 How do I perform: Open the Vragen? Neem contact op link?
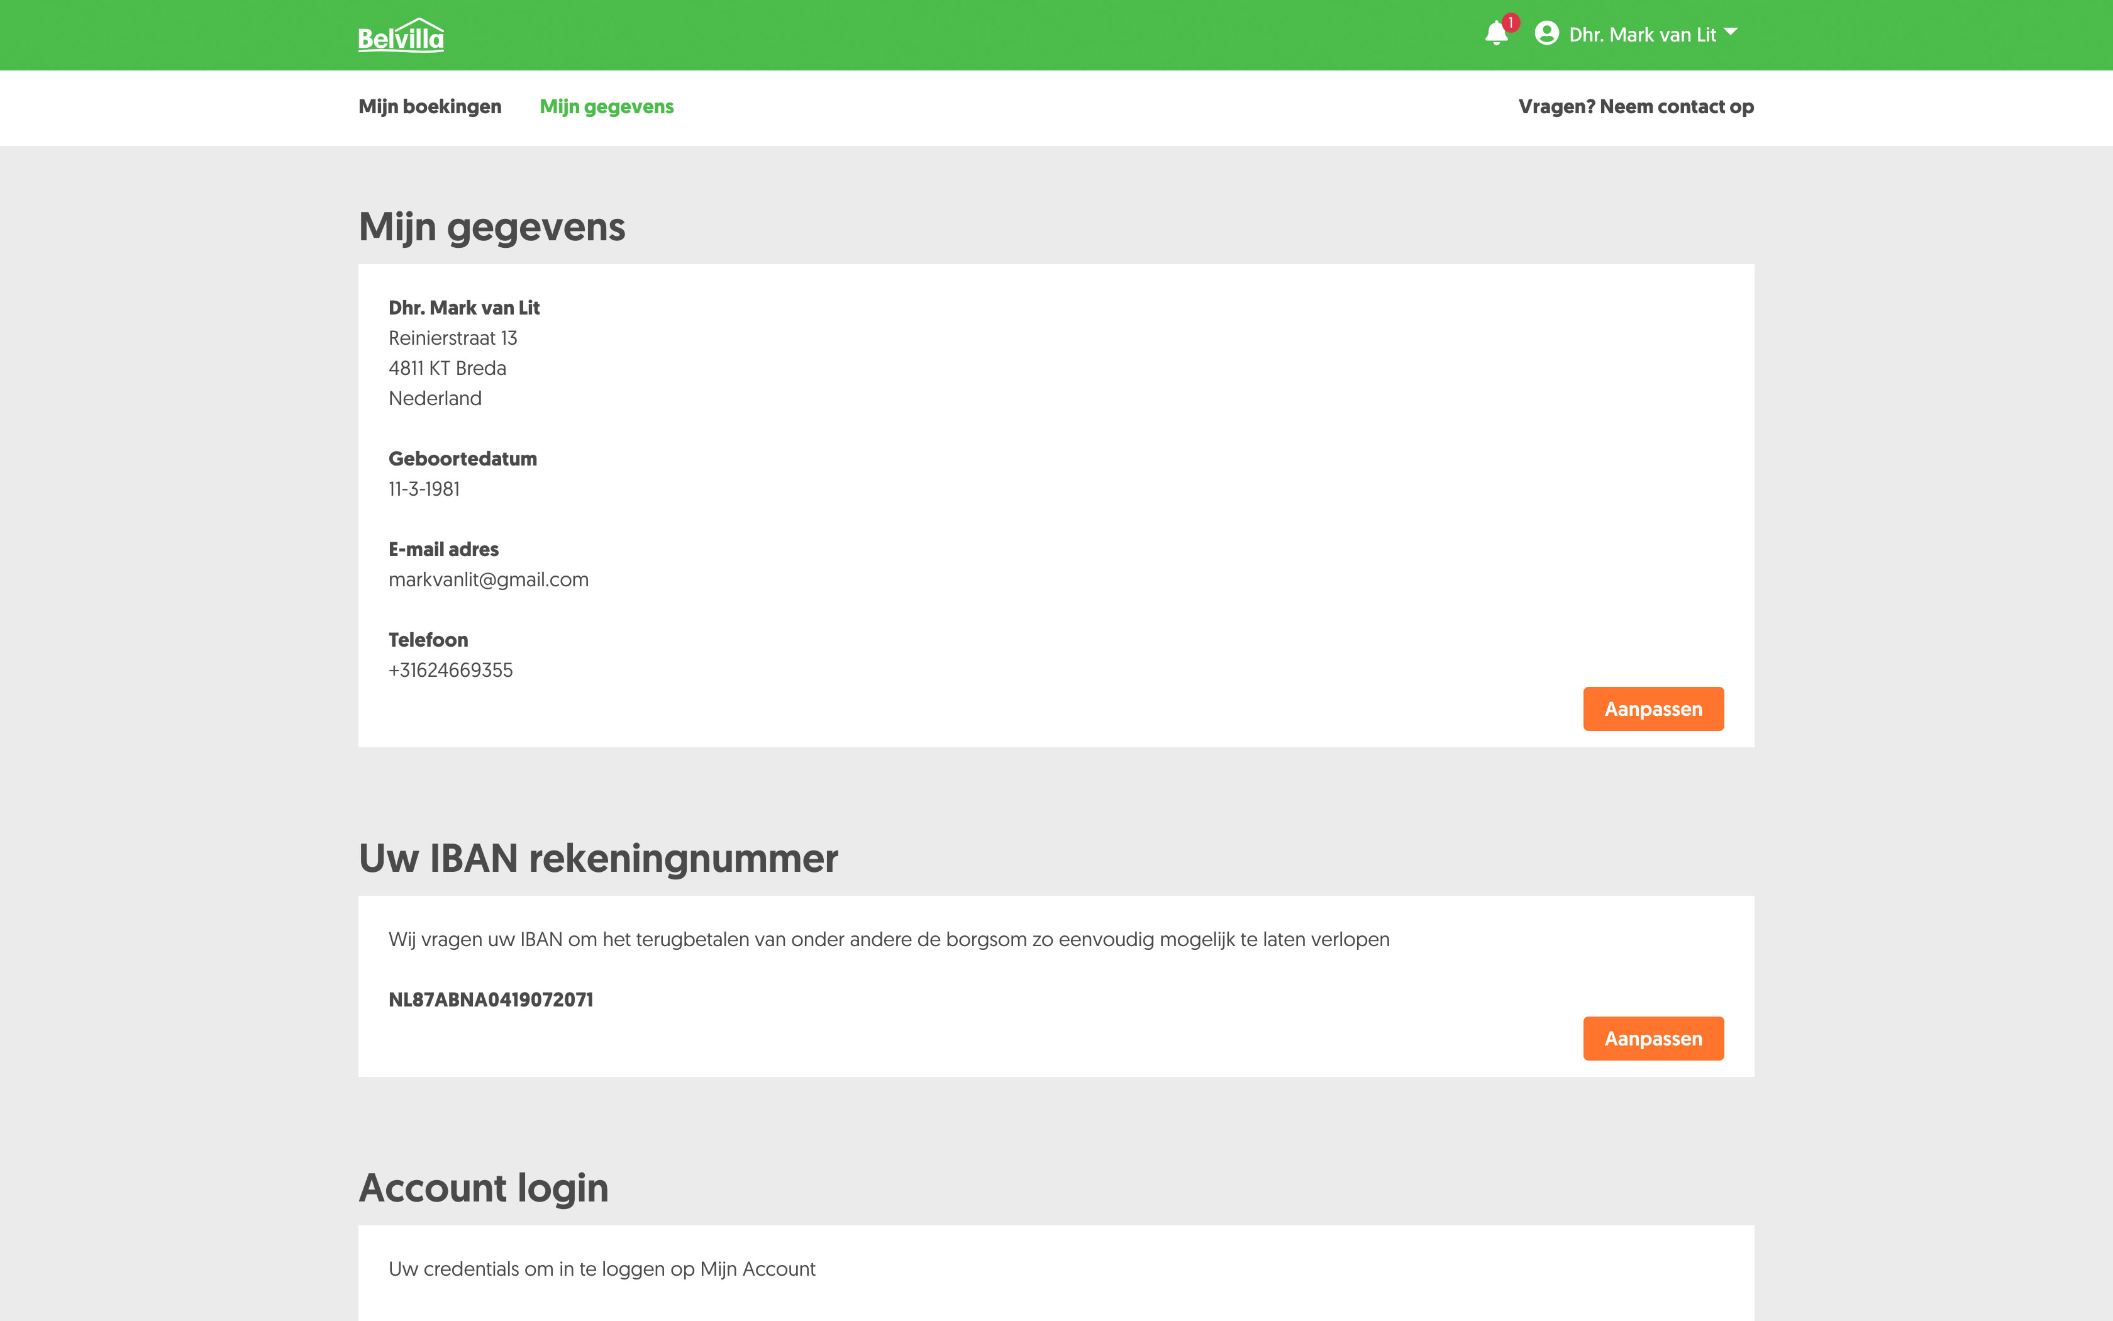(1636, 106)
